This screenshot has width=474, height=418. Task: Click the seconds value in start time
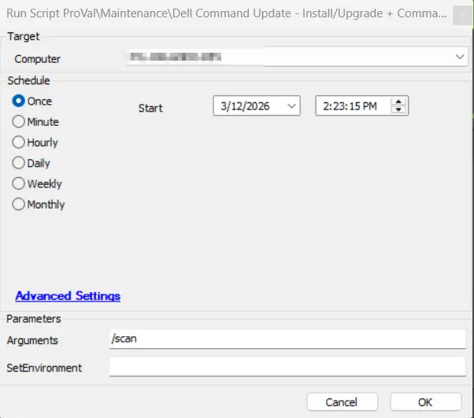coord(350,105)
